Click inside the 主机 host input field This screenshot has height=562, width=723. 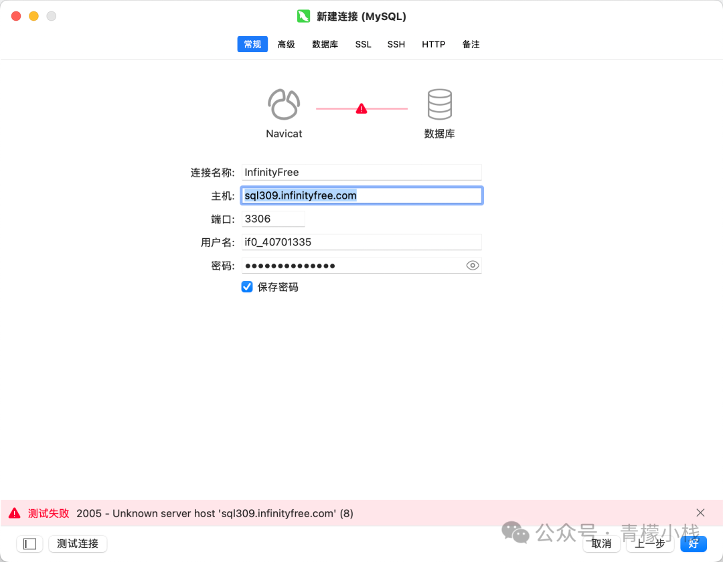(361, 195)
